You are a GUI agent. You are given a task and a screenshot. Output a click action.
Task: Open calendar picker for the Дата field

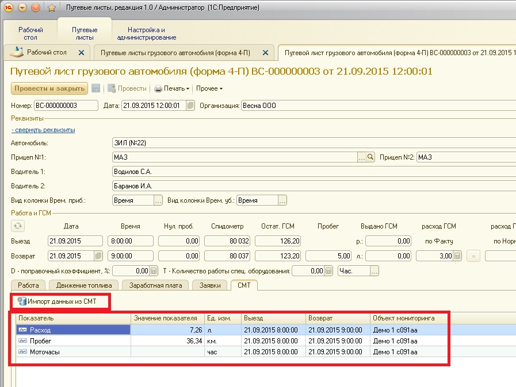tap(190, 106)
